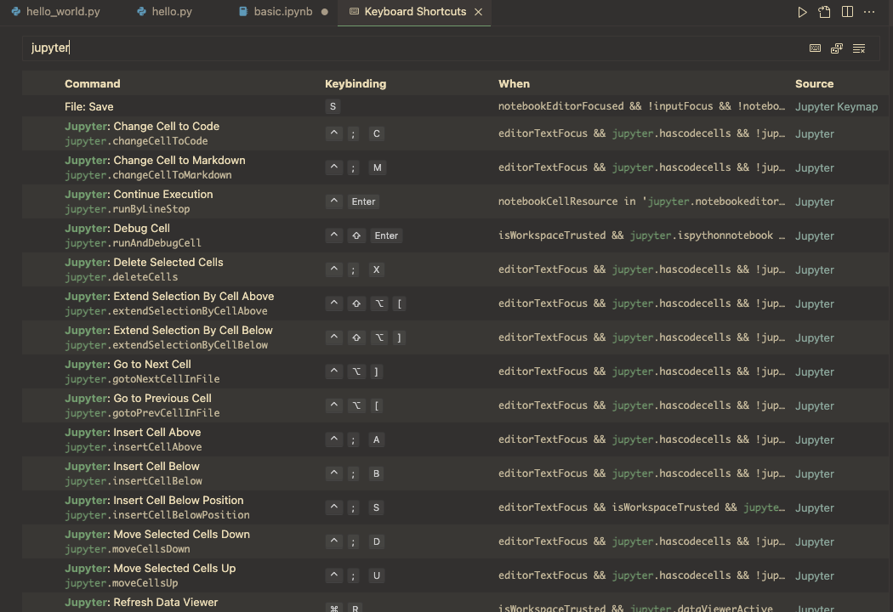The image size is (893, 612).
Task: Click the jupyter.deleteCells command ID
Action: (x=122, y=277)
